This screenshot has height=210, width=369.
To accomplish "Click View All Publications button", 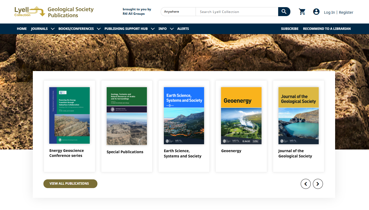I will 70,184.
